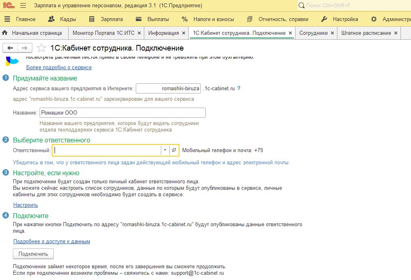Expand the Ответственный dropdown list
Screen dimensions: 411x280
click(x=165, y=150)
